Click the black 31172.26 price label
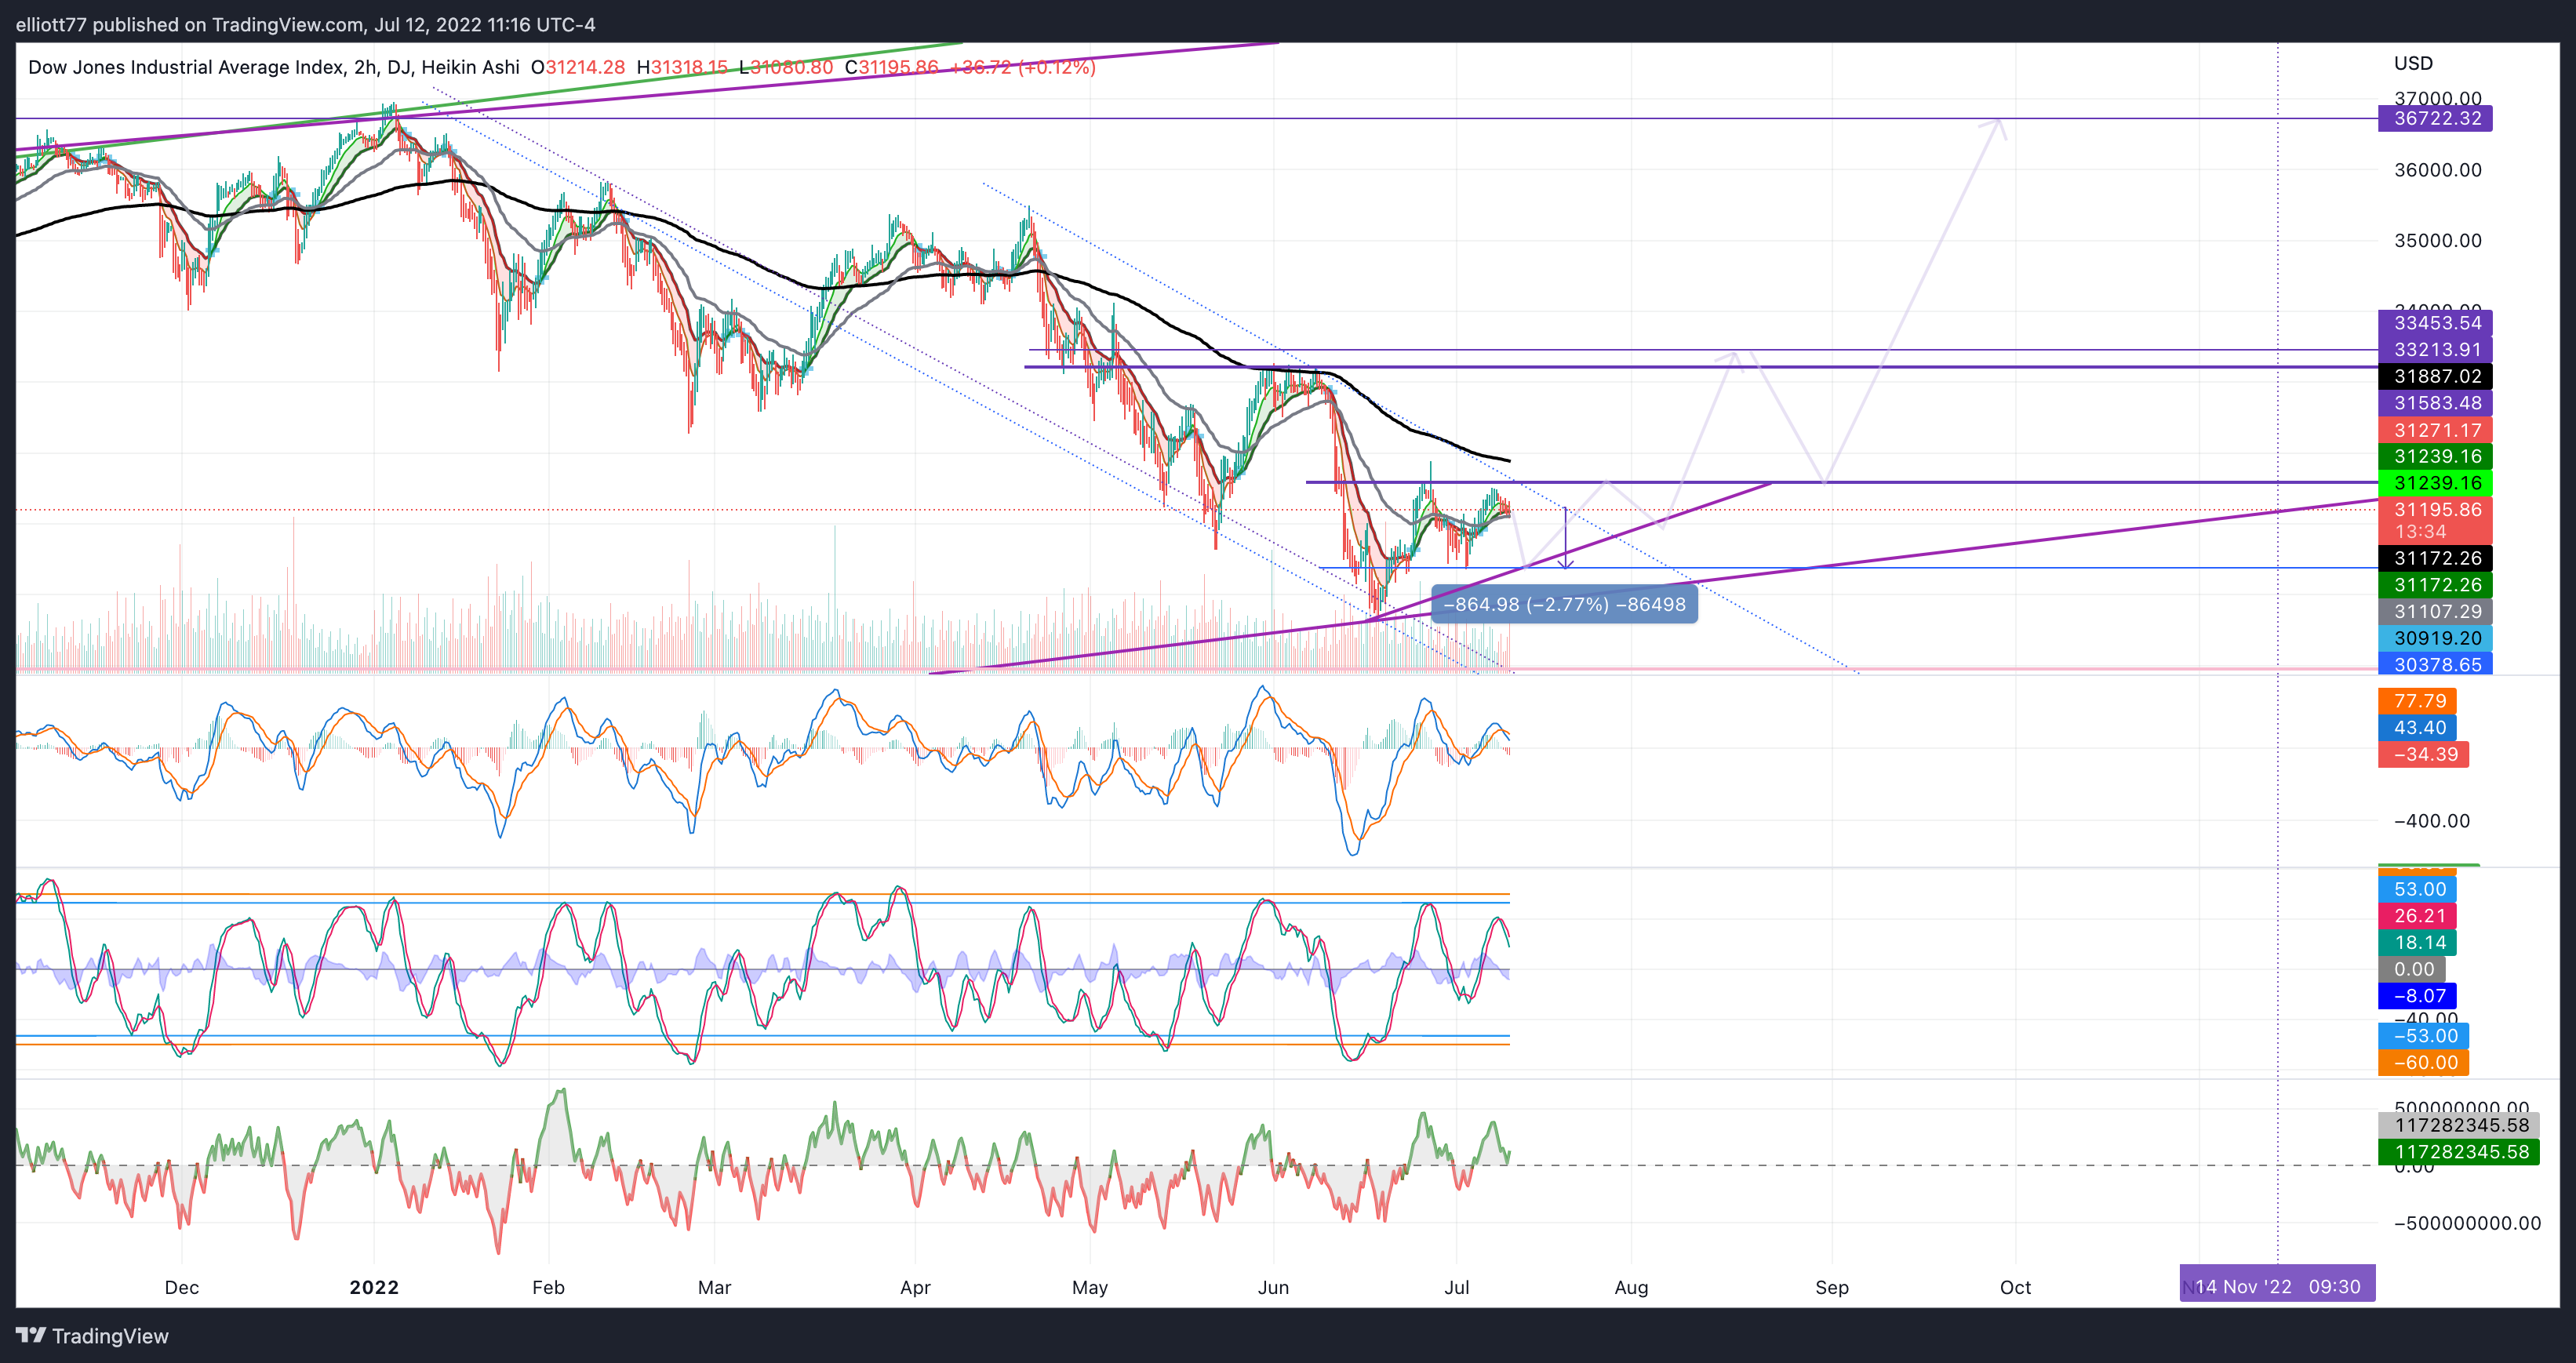Viewport: 2576px width, 1363px height. (2435, 558)
